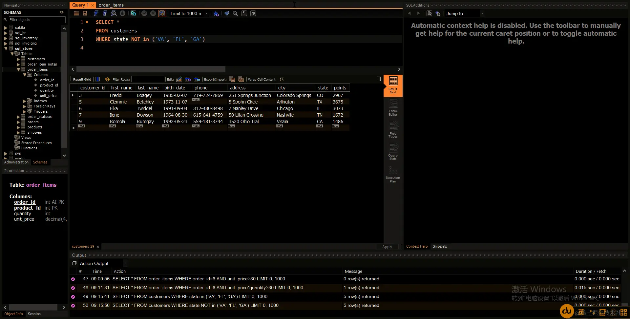The image size is (630, 319).
Task: Open the Action Output dropdown
Action: [125, 263]
